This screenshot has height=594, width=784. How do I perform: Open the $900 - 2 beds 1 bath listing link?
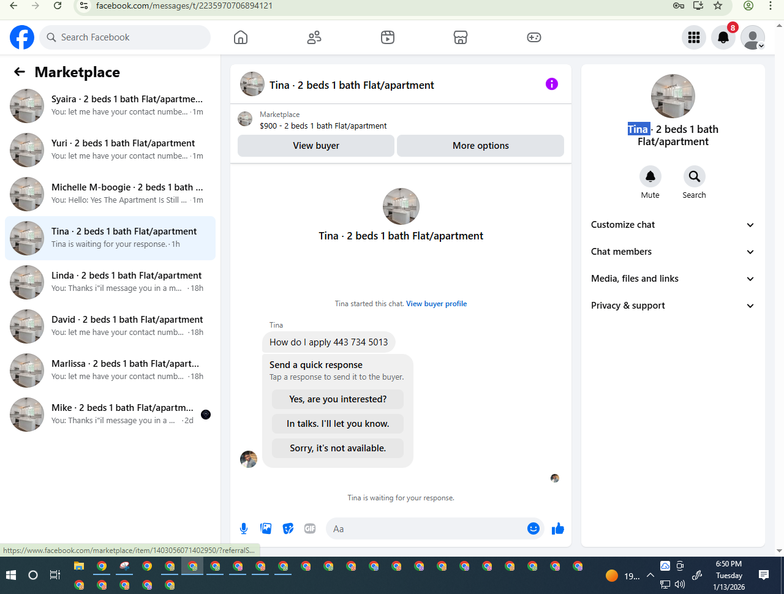point(323,126)
